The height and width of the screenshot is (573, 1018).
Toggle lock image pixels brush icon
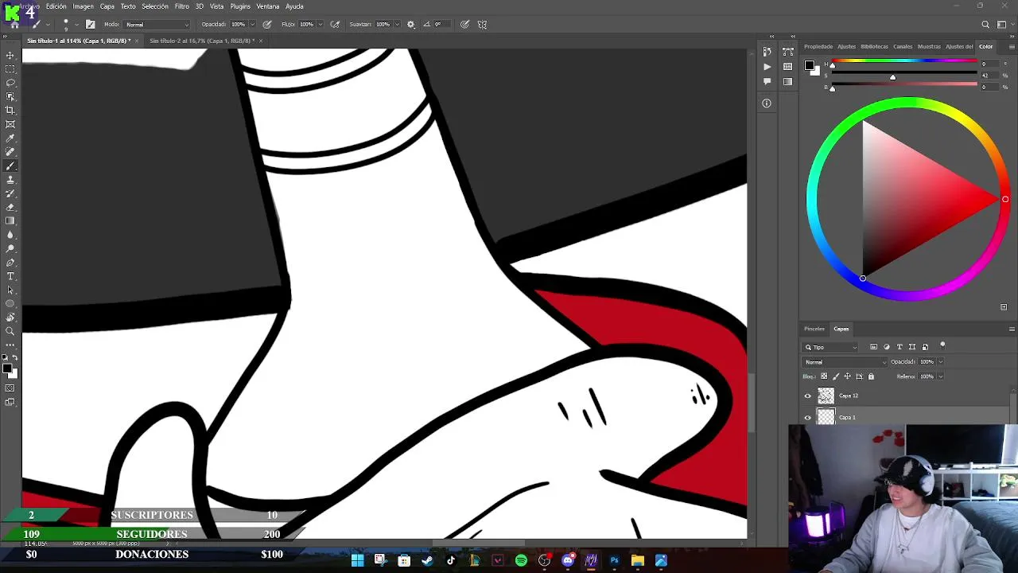coord(835,376)
